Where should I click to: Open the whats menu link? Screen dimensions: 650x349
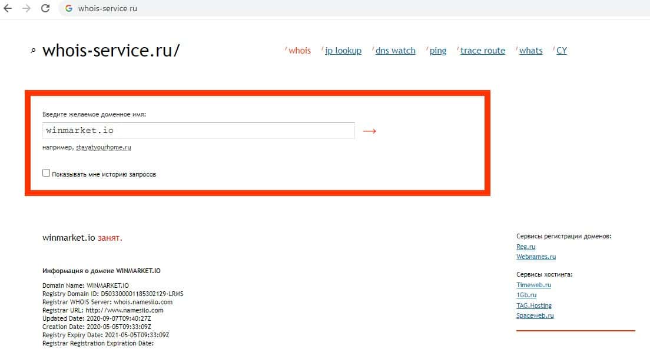[530, 51]
